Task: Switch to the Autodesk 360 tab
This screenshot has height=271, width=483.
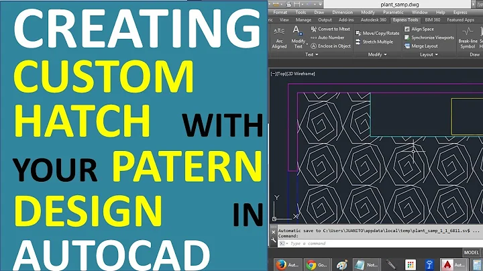Action: click(x=374, y=19)
